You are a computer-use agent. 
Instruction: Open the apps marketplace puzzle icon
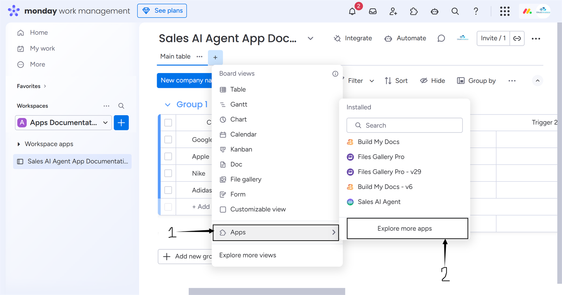pyautogui.click(x=414, y=11)
